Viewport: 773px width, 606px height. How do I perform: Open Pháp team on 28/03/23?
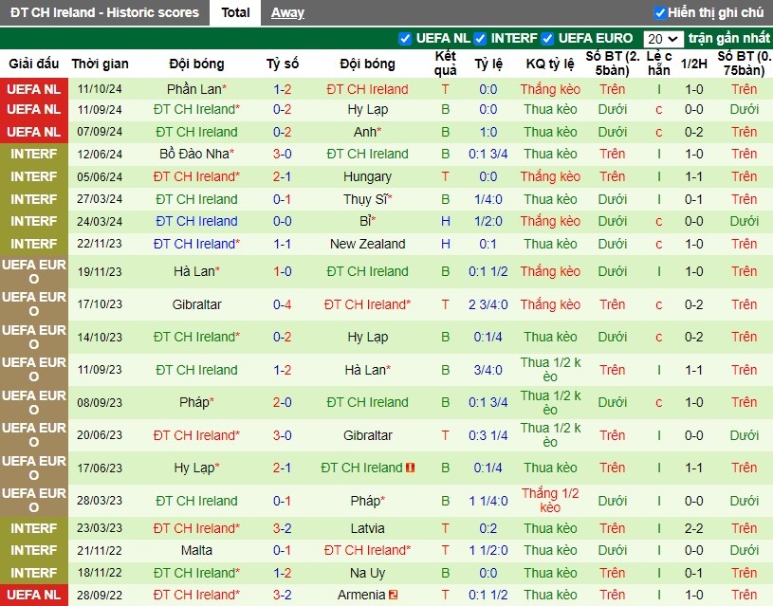click(368, 501)
